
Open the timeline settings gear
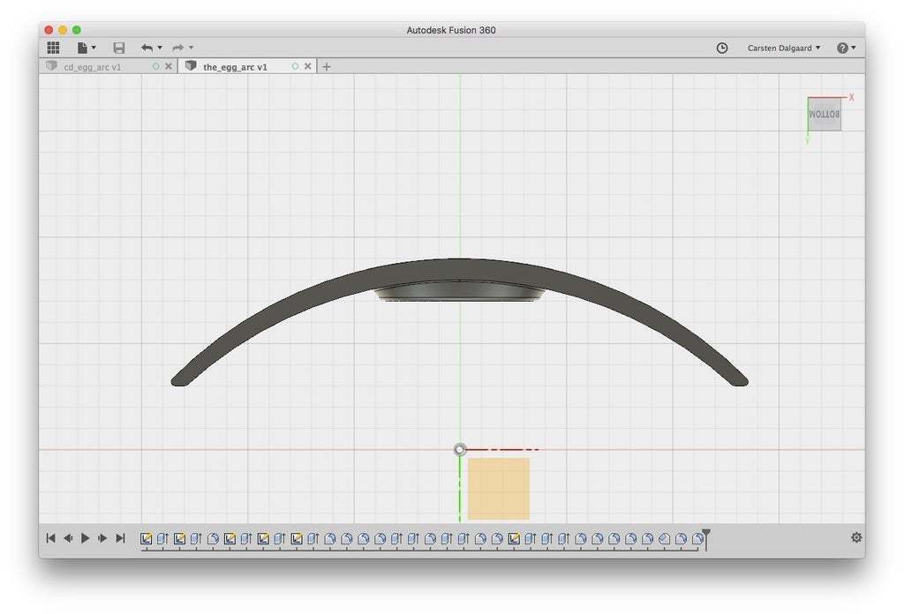pyautogui.click(x=856, y=537)
